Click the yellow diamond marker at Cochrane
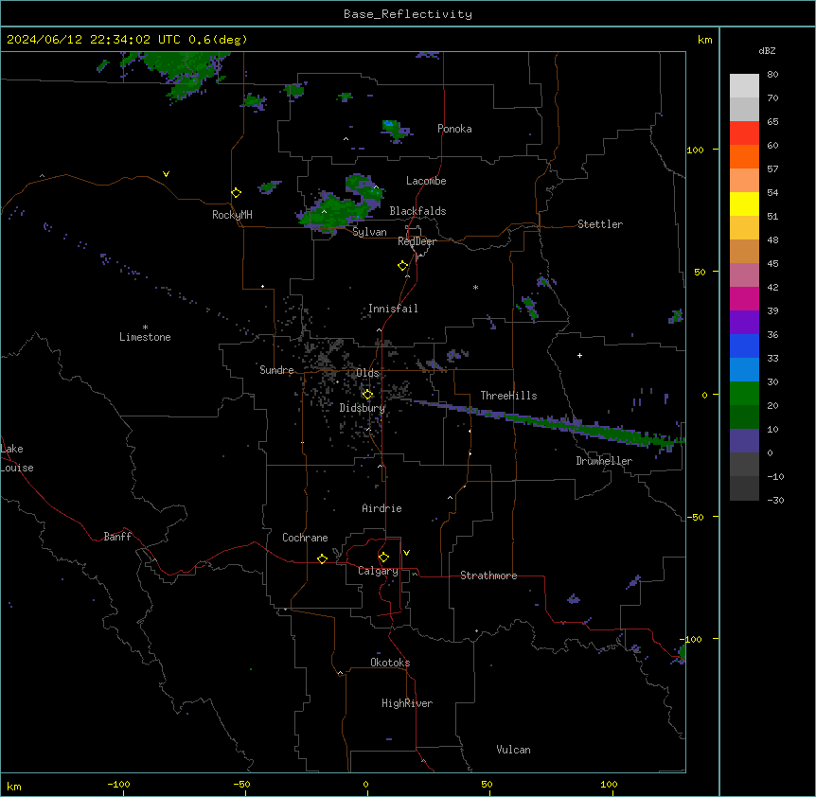Viewport: 816px width, 797px height. click(322, 558)
